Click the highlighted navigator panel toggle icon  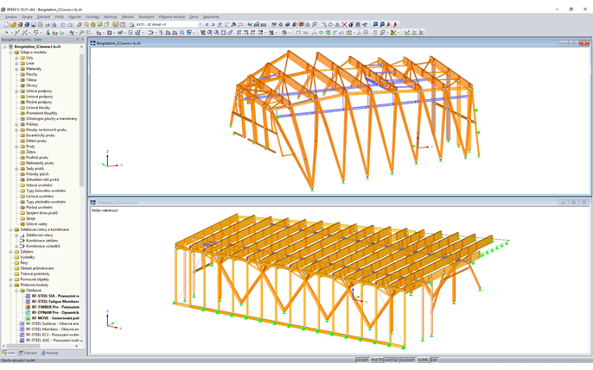tap(115, 24)
